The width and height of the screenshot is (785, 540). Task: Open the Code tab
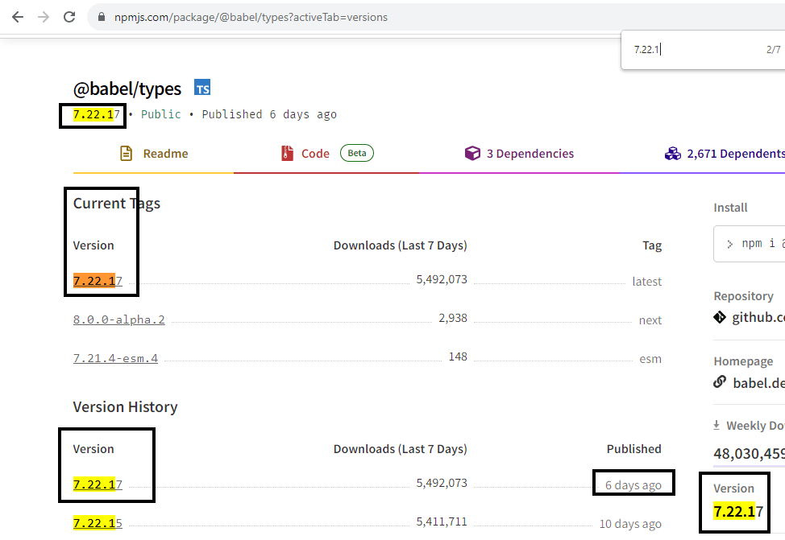[x=315, y=154]
